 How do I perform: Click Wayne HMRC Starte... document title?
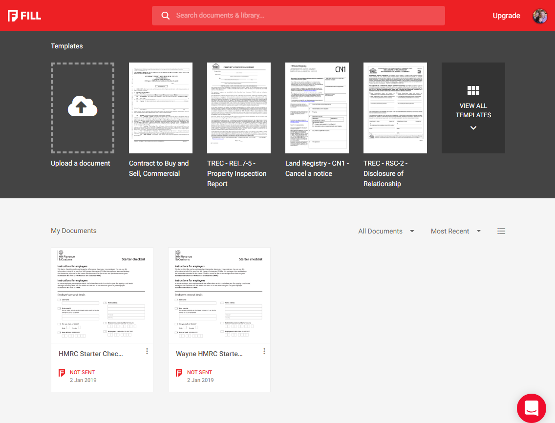click(x=209, y=354)
